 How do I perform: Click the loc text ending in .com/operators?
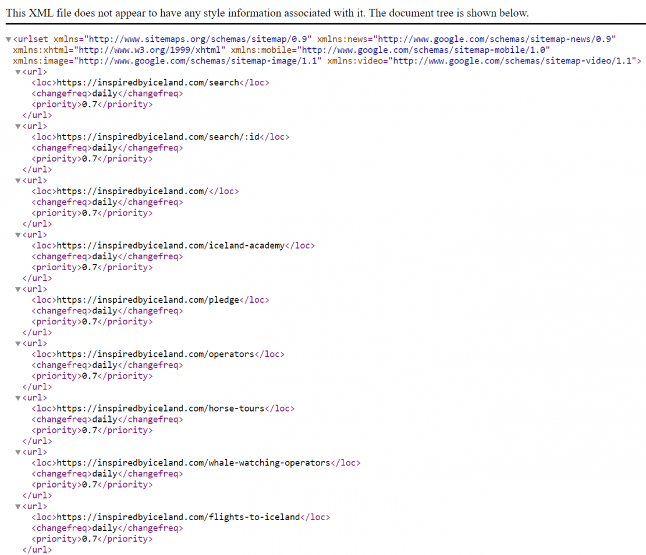tap(155, 355)
